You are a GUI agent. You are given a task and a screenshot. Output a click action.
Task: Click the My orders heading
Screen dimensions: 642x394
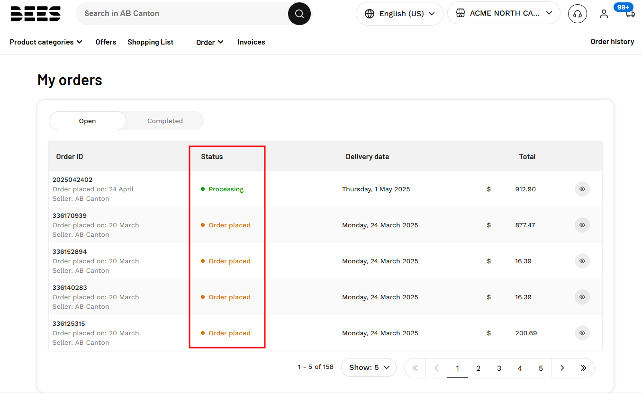tap(70, 80)
